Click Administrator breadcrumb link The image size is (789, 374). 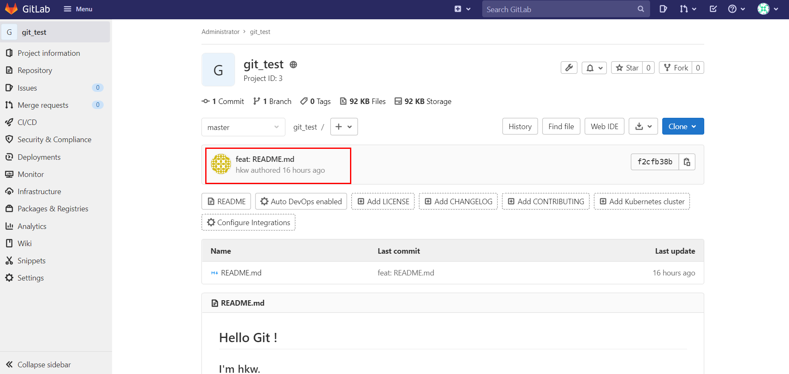pos(220,32)
